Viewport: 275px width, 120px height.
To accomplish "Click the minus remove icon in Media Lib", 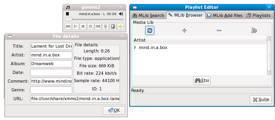I will [x=219, y=30].
